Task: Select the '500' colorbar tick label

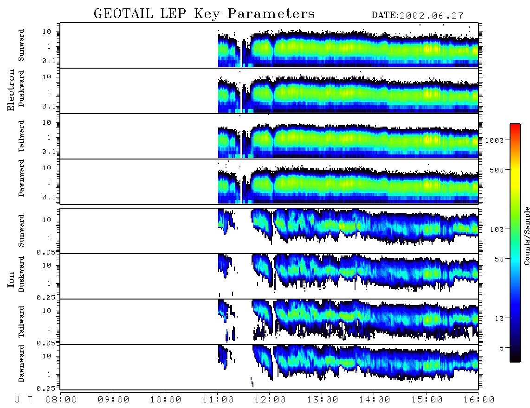Action: pos(497,170)
